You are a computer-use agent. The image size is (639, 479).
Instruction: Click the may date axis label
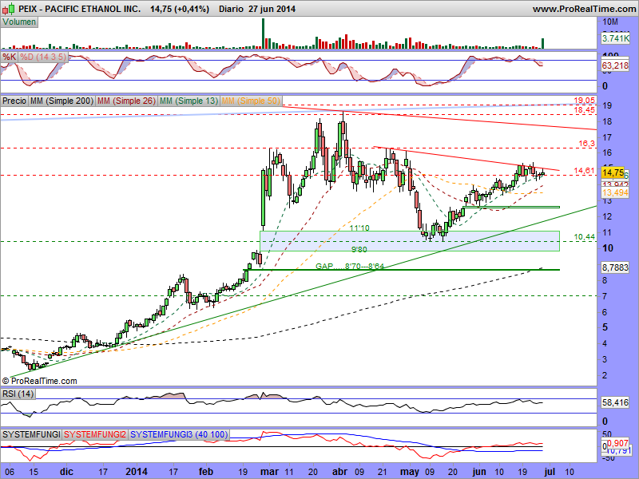(410, 472)
